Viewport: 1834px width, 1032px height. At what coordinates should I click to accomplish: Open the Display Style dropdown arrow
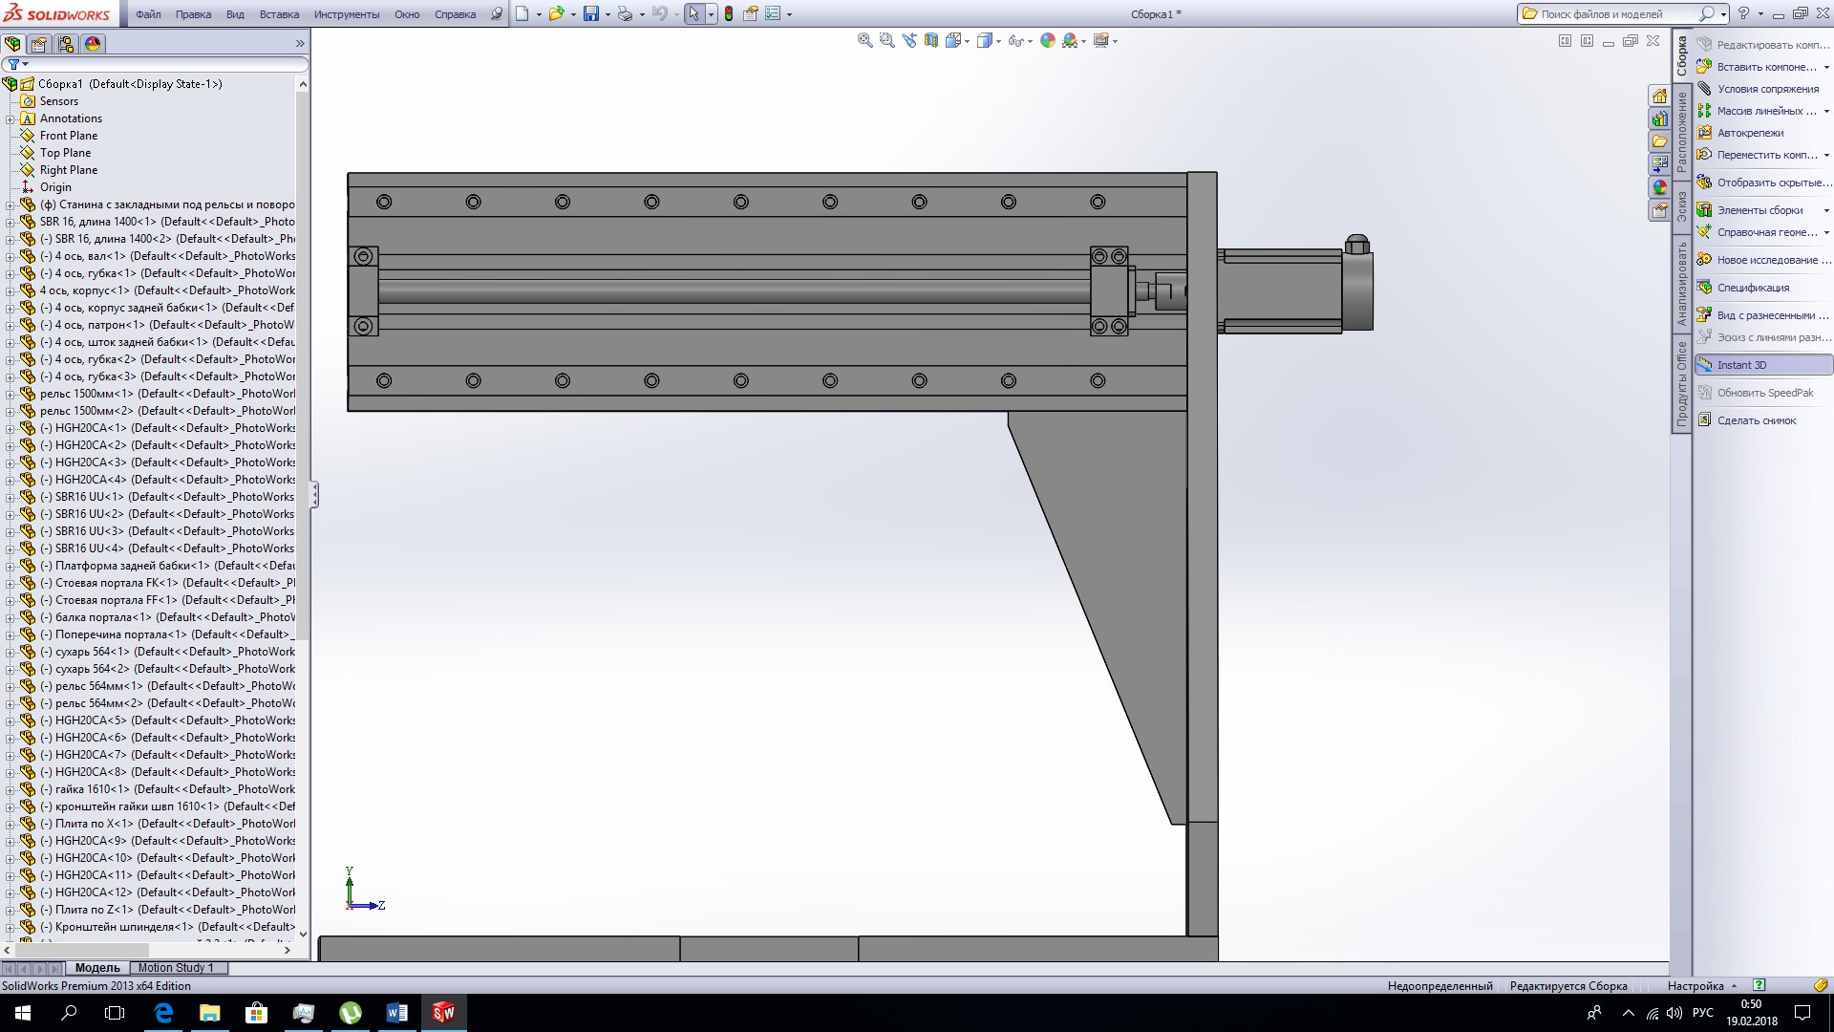tap(998, 41)
